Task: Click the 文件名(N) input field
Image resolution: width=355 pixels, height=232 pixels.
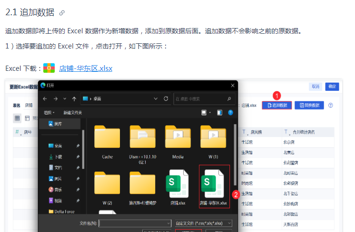Action: tap(135, 223)
